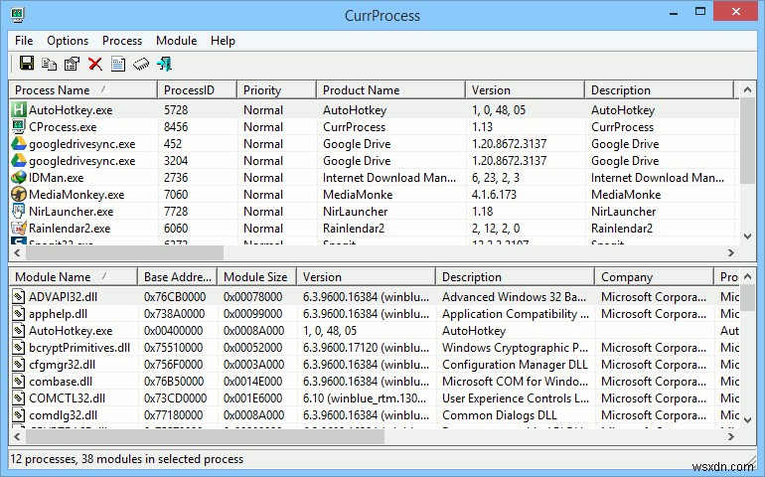Viewport: 765px width, 477px height.
Task: Click Internet Download Man... product name cell
Action: [x=389, y=178]
